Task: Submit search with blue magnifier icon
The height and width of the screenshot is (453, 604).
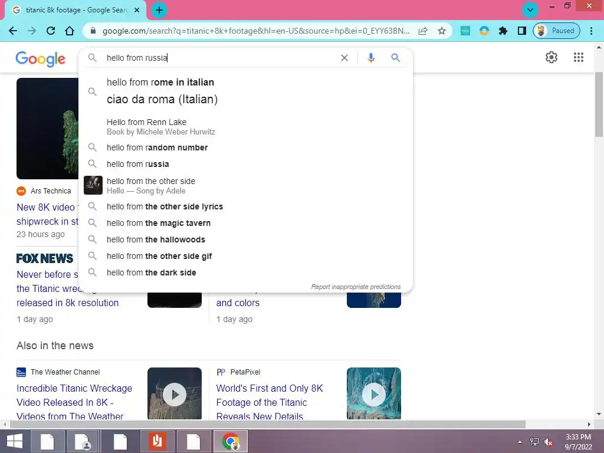Action: [x=395, y=58]
